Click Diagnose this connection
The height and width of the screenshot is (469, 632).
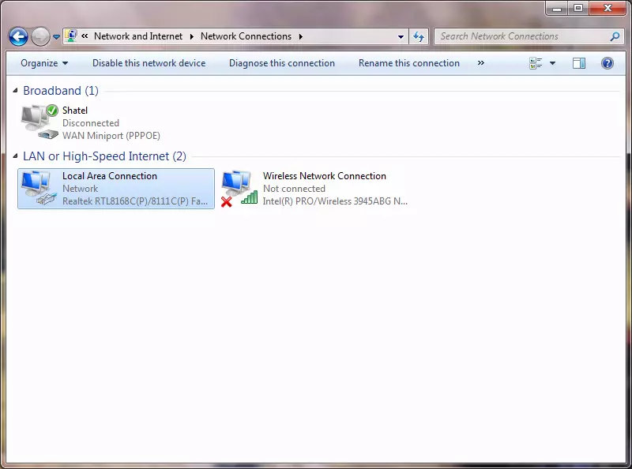click(x=282, y=63)
